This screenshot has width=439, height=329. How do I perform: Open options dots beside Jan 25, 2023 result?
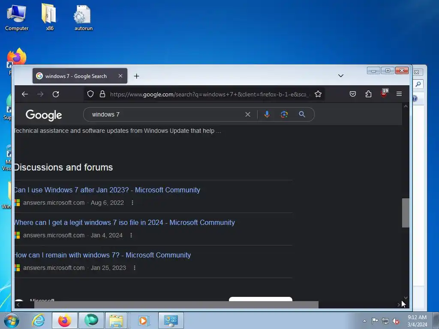[x=135, y=268]
